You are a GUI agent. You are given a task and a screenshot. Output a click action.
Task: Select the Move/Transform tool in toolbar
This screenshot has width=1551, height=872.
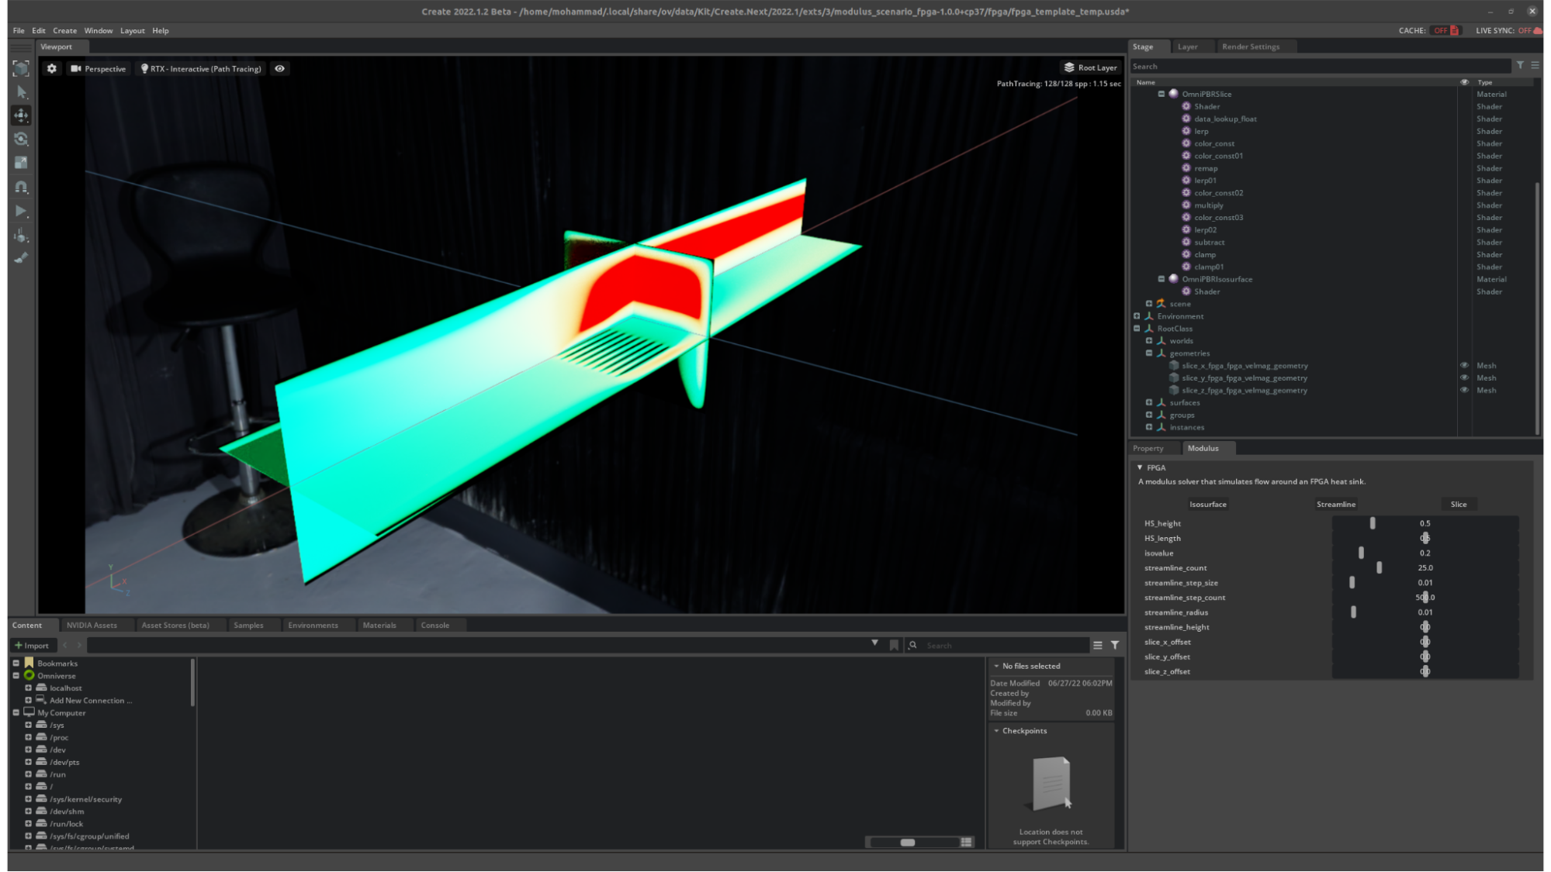tap(21, 115)
